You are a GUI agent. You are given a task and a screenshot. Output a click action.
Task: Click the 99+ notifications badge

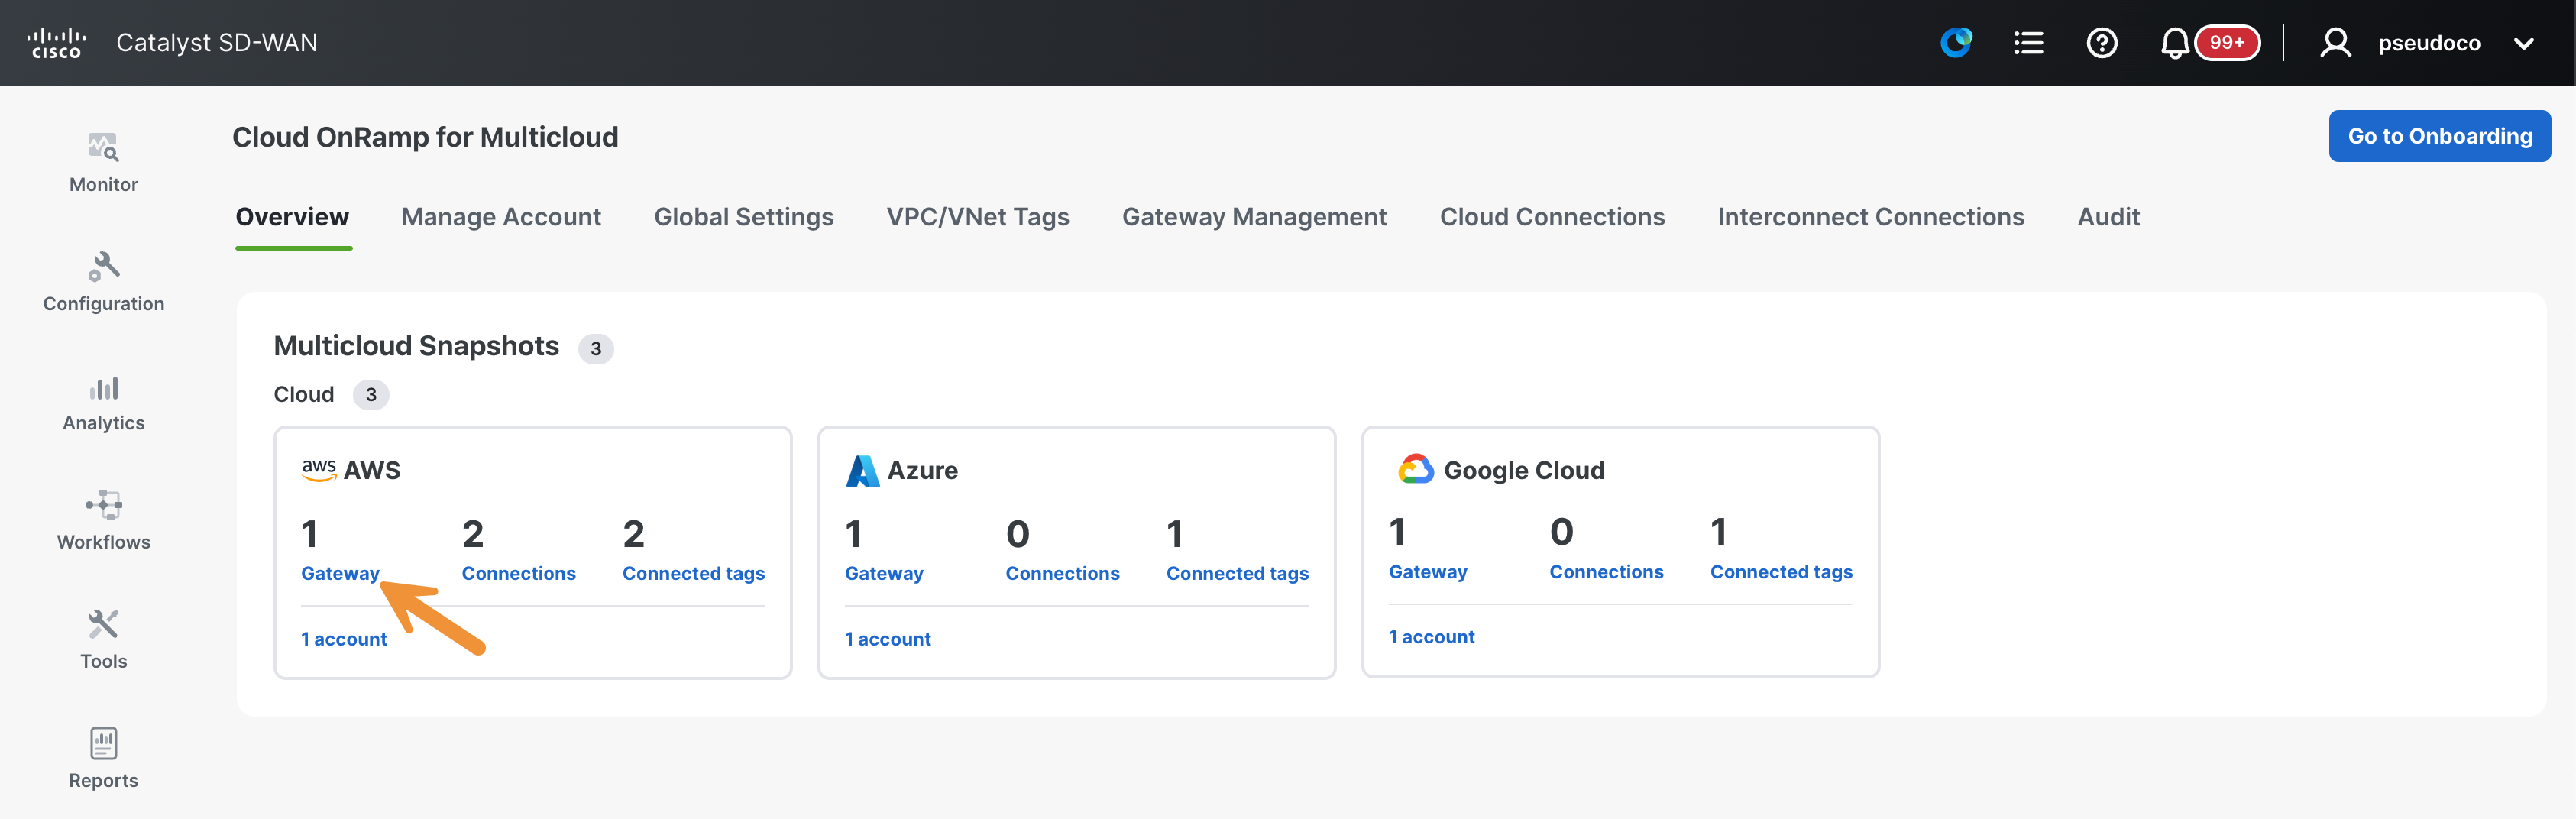(2227, 43)
